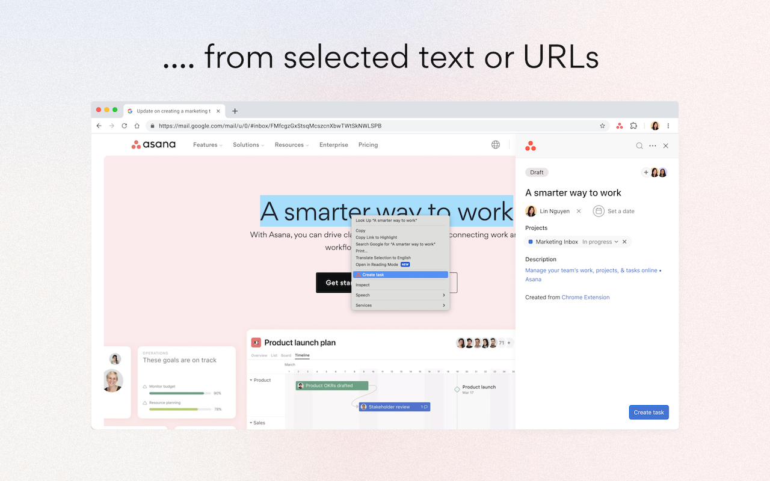This screenshot has width=770, height=481.
Task: Collapse the Product section
Action: (251, 381)
